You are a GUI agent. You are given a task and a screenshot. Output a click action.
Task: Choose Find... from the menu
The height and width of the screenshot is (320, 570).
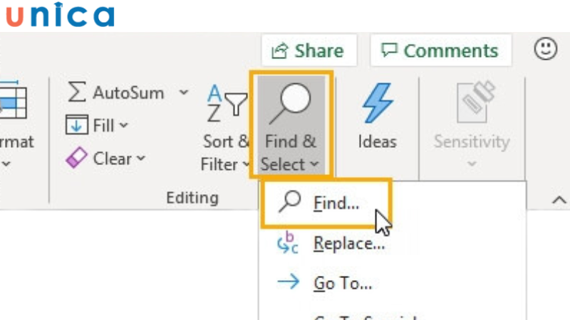tap(335, 203)
